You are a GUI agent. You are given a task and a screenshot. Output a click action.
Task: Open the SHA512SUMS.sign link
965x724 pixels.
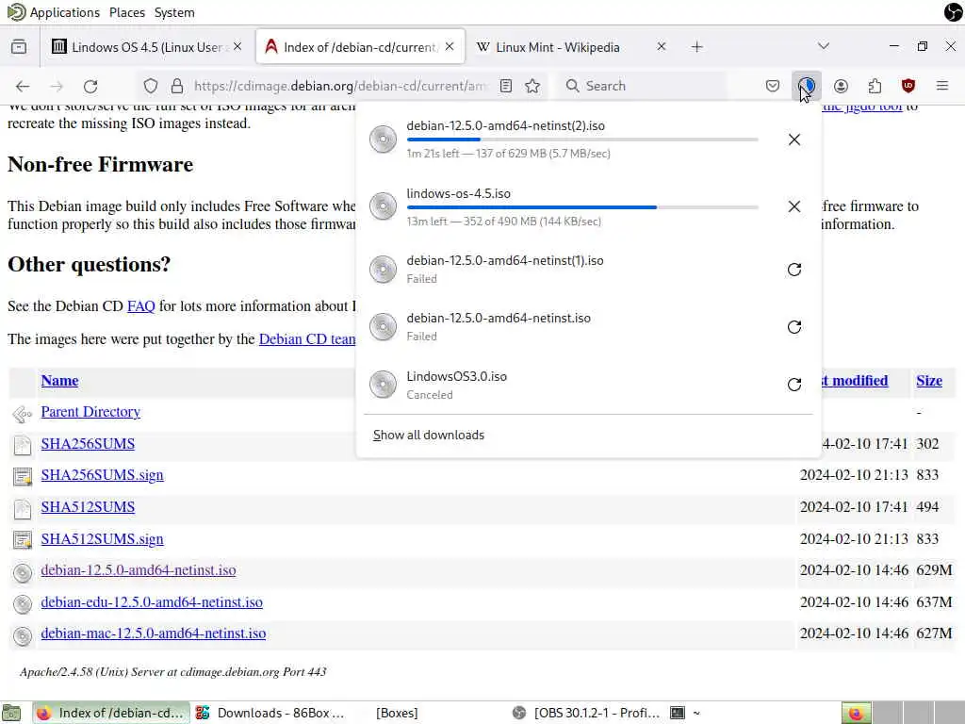pos(102,539)
